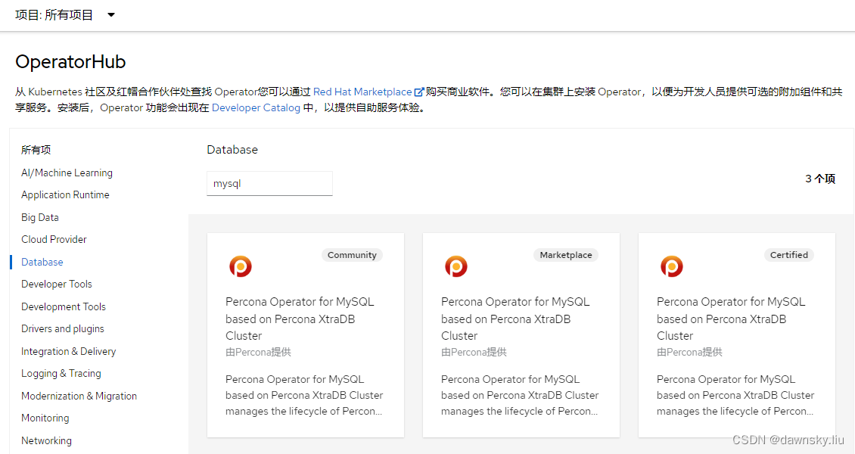This screenshot has height=454, width=855.
Task: Click description text on Marketplace card
Action: [x=520, y=395]
